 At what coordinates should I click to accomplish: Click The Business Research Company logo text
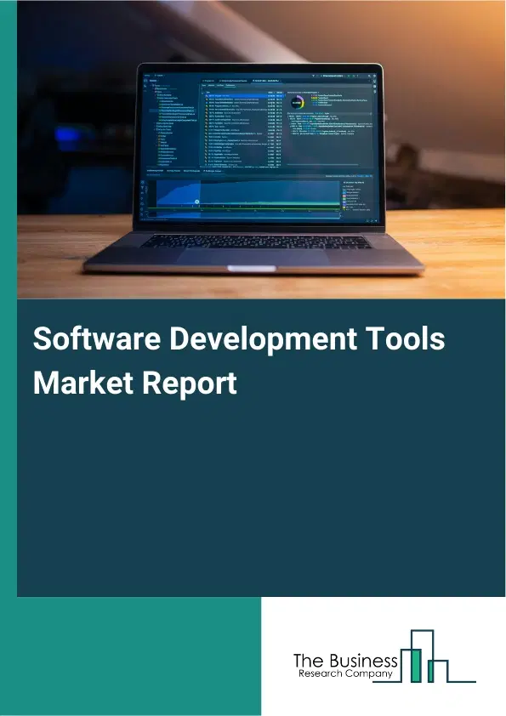345,666
